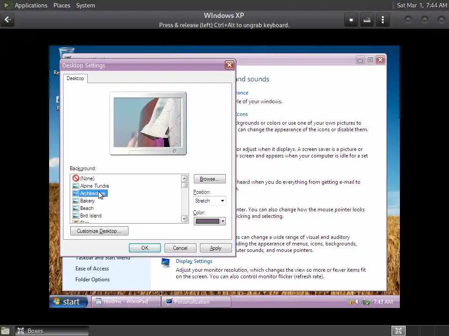Maximize the Personalization window
Screen dimensions: 449x336
click(370, 59)
